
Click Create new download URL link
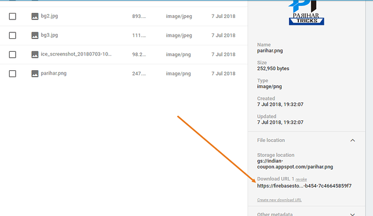(279, 200)
